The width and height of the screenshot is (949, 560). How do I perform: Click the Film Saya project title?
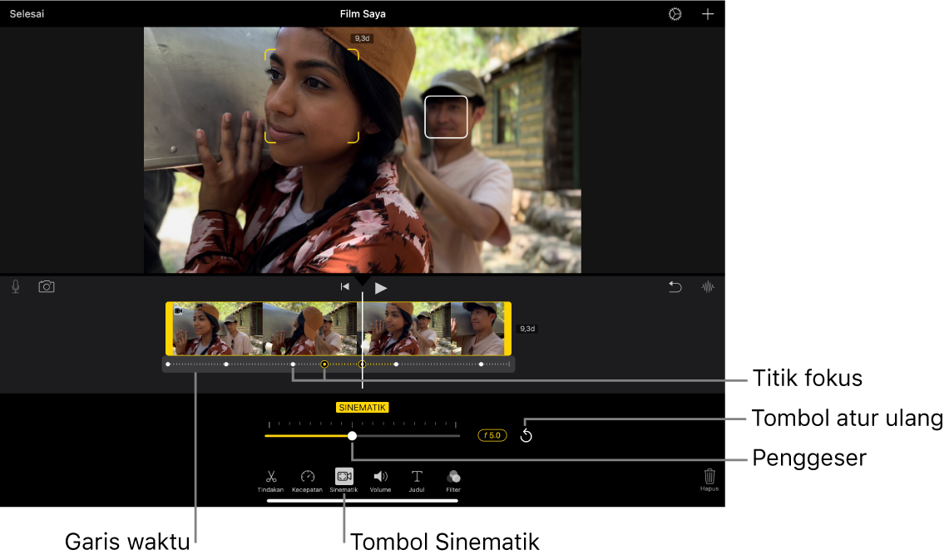coord(363,14)
